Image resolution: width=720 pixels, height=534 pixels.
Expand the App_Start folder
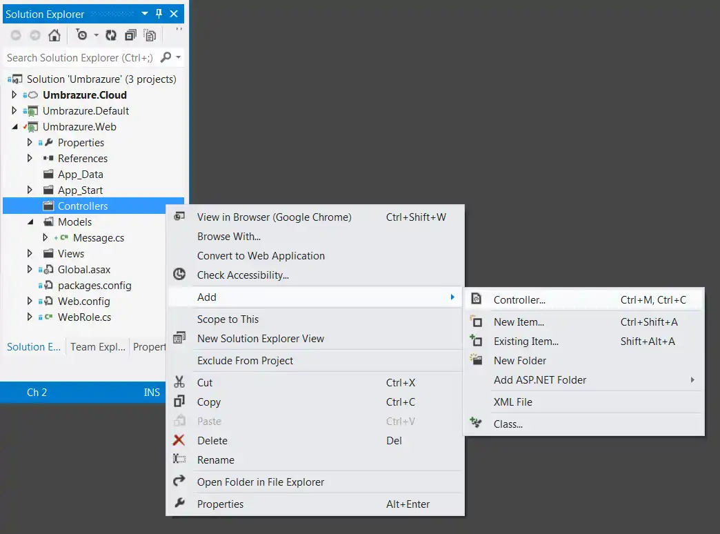click(x=30, y=190)
